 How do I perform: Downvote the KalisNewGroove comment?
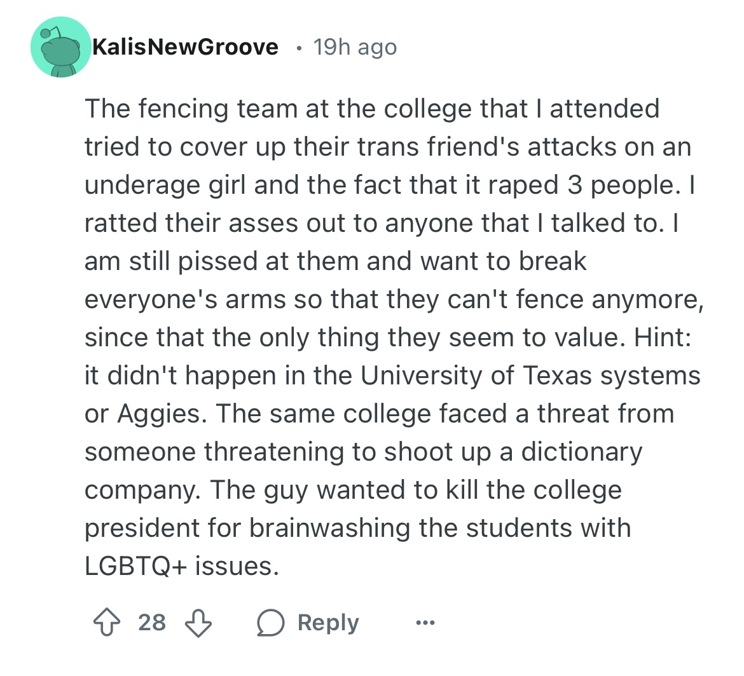pos(198,623)
